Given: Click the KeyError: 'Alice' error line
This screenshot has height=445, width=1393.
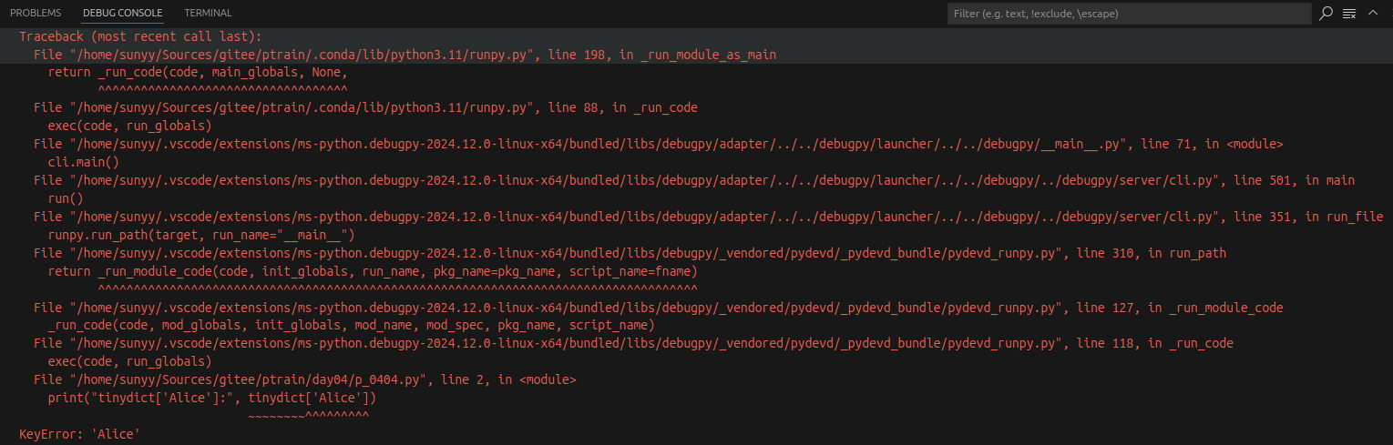Looking at the screenshot, I should (79, 434).
